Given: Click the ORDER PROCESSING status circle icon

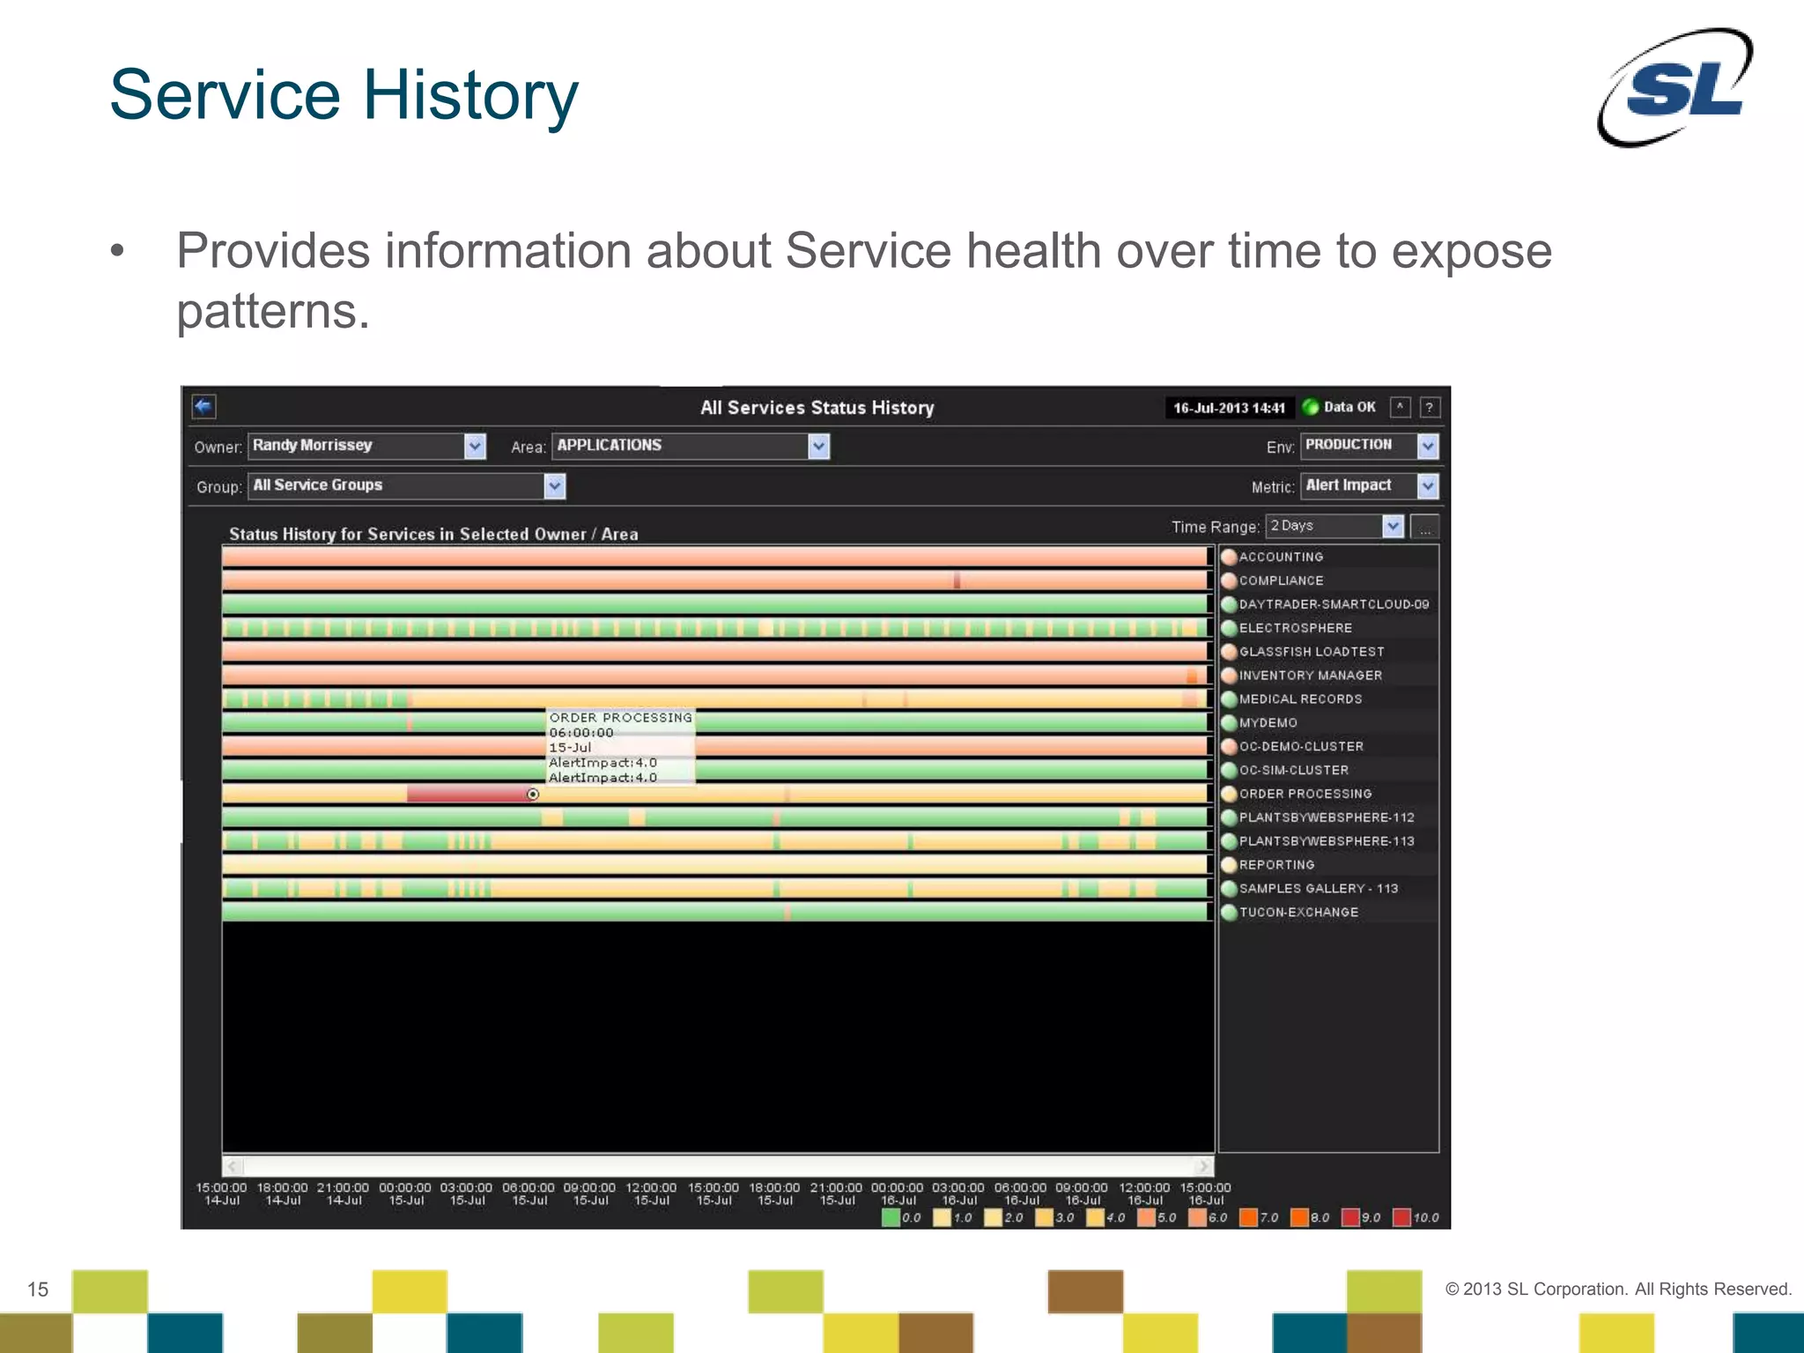Looking at the screenshot, I should [x=1229, y=794].
